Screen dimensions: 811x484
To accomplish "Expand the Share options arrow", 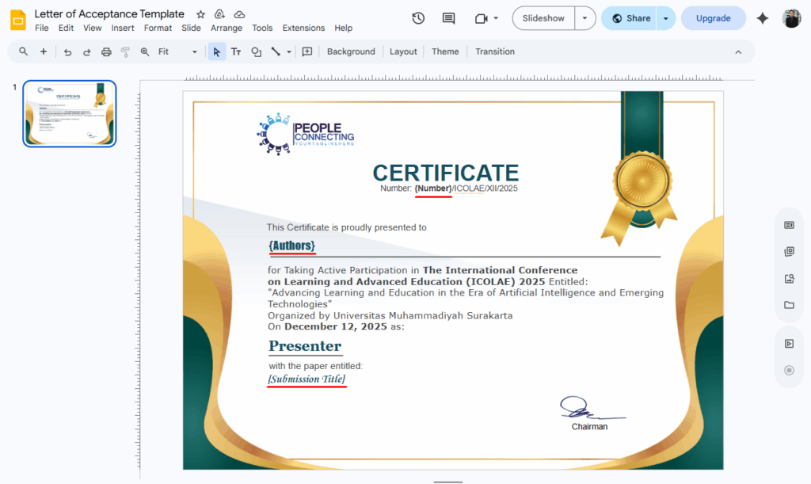I will 666,18.
